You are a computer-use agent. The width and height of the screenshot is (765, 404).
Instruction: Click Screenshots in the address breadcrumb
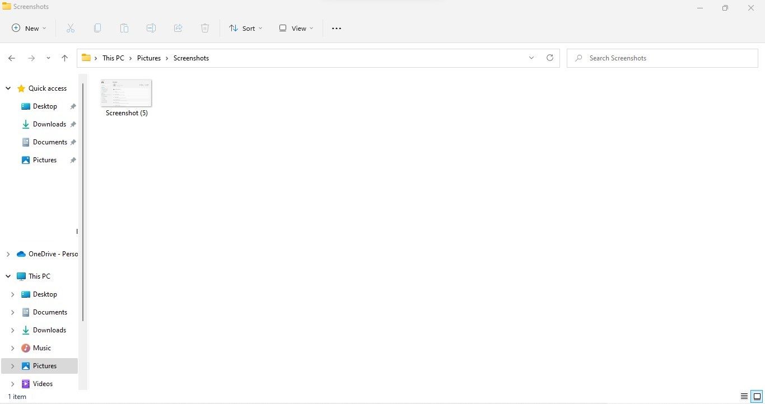tap(191, 58)
